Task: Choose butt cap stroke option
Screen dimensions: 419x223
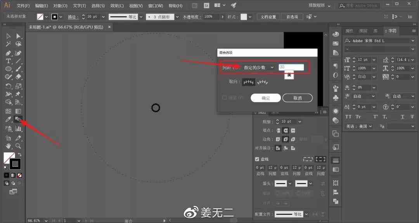Action: 279,130
